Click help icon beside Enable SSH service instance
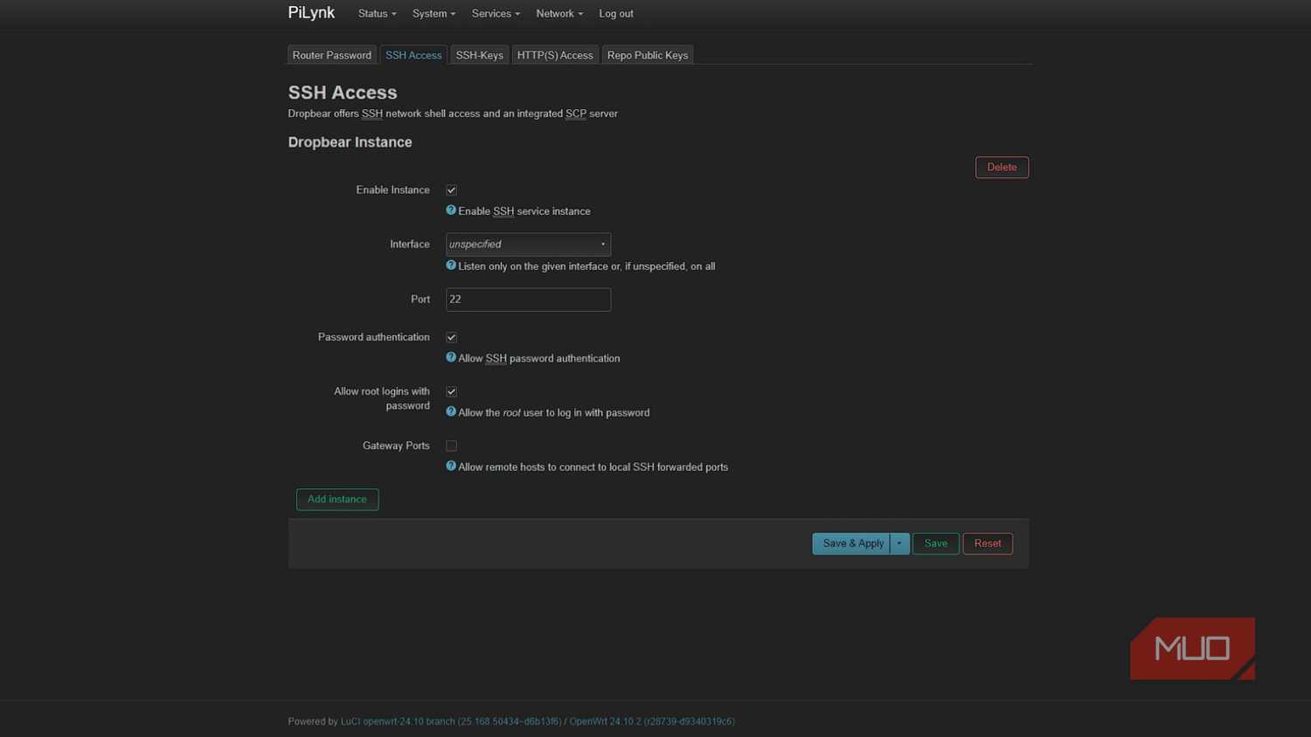The height and width of the screenshot is (737, 1311). 451,210
